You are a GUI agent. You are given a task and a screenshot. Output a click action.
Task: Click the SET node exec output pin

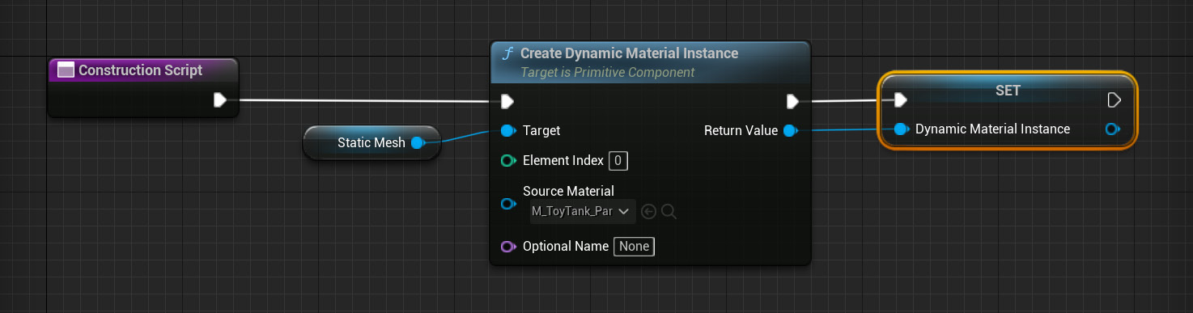point(1114,100)
